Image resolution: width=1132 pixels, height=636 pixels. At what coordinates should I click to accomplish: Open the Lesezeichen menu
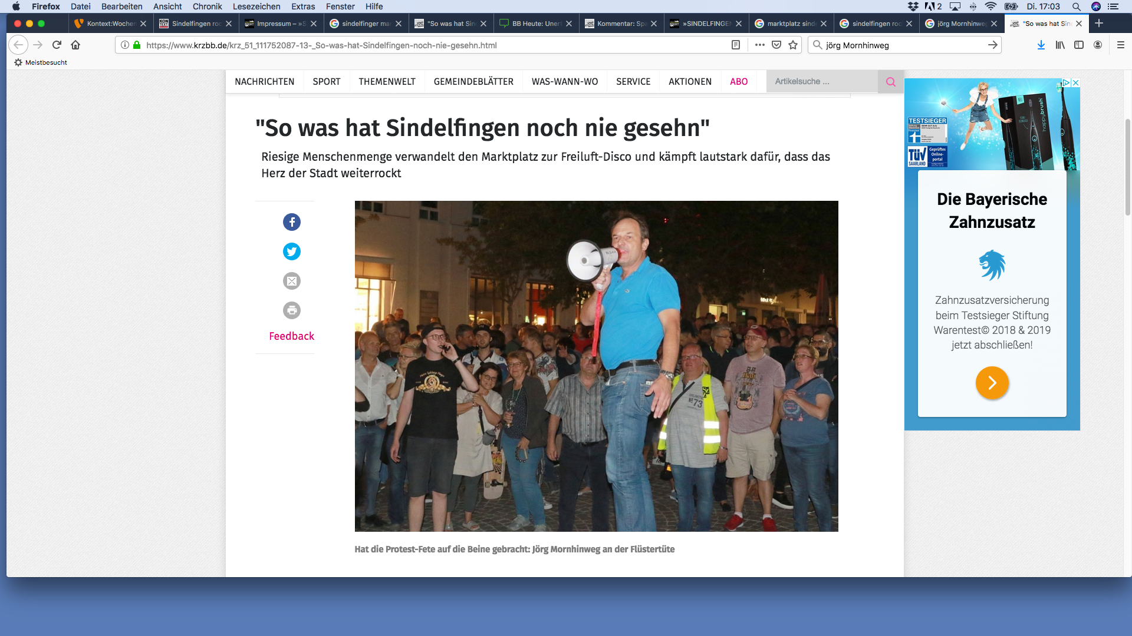coord(256,6)
